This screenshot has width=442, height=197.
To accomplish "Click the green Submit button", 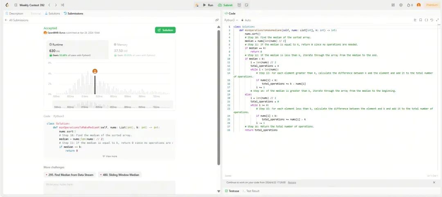I will 226,5.
